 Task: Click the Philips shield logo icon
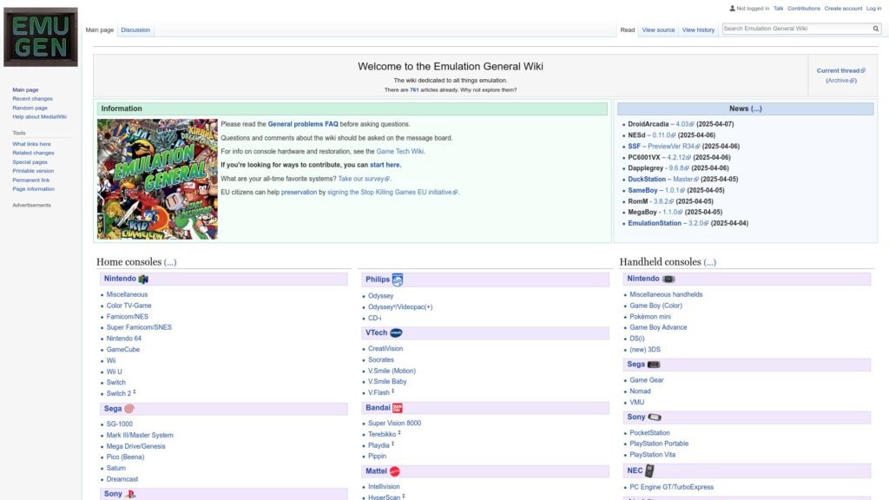398,280
